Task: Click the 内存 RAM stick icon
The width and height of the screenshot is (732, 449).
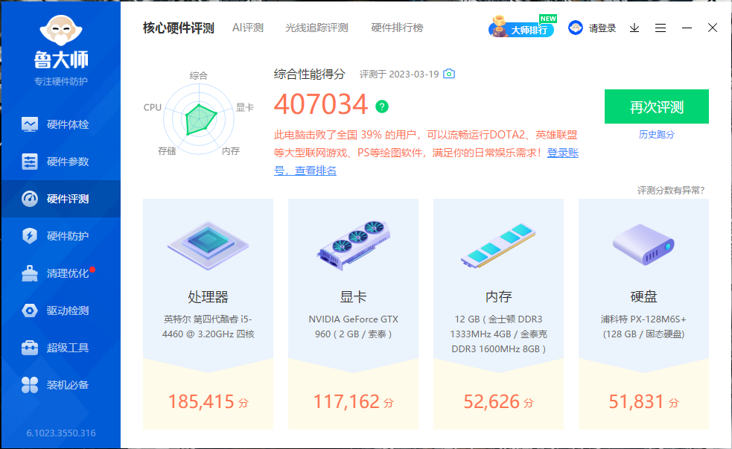Action: (x=499, y=245)
